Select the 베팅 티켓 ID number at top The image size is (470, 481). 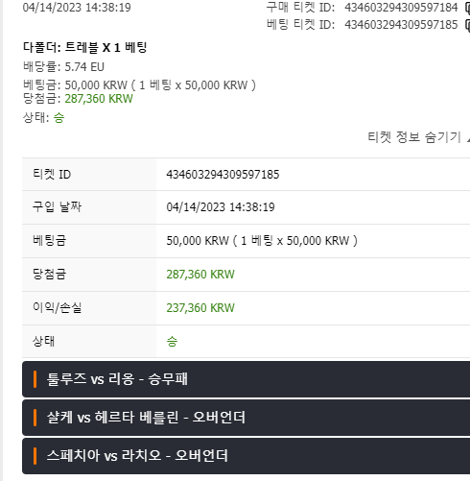401,25
